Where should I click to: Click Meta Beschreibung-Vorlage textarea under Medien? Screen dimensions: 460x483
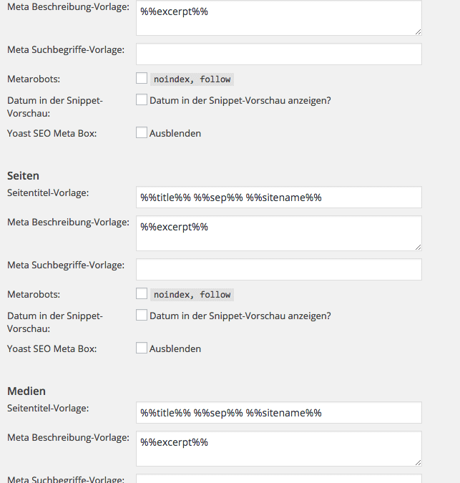coord(278,449)
